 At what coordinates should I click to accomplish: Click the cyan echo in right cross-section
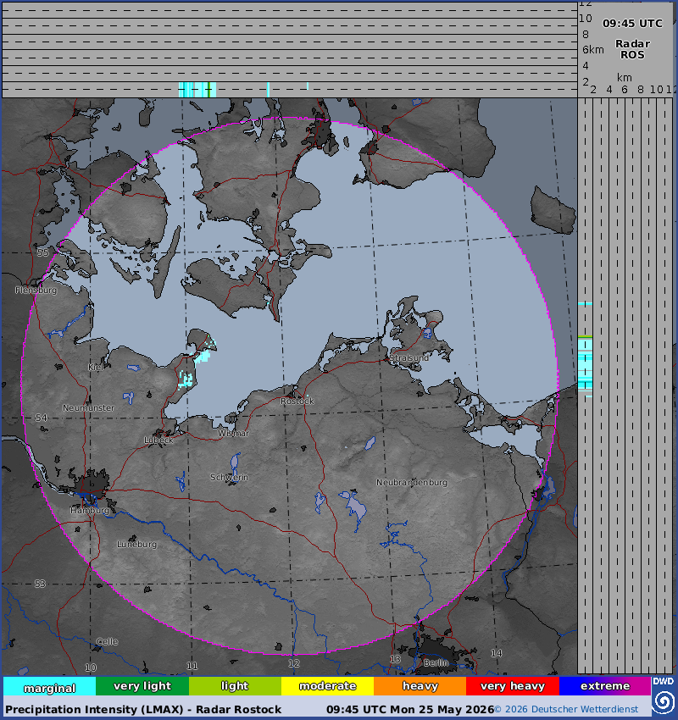pos(586,364)
